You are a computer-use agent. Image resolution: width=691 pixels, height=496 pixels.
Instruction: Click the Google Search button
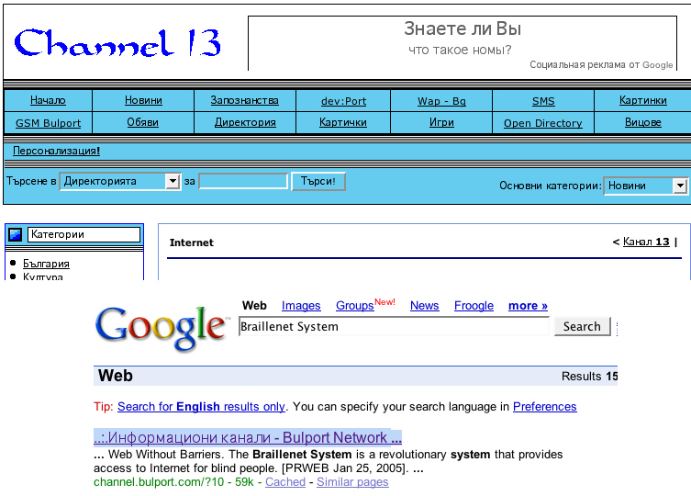tap(582, 327)
